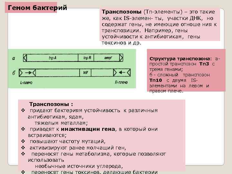Image resolution: width=232 pixels, height=174 pixels.
Task: Click the left terminal triangle of Tn3 diagram
Action: tap(25, 58)
